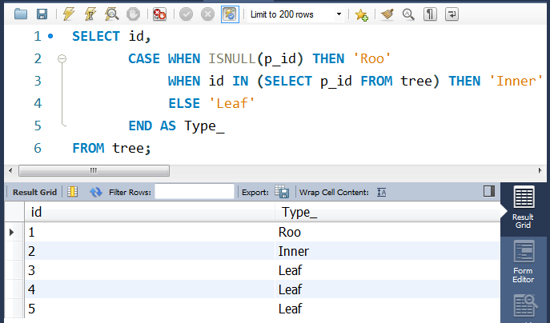Screen dimensions: 550x323
Task: Toggle Wrap Cell Content icon
Action: [381, 192]
